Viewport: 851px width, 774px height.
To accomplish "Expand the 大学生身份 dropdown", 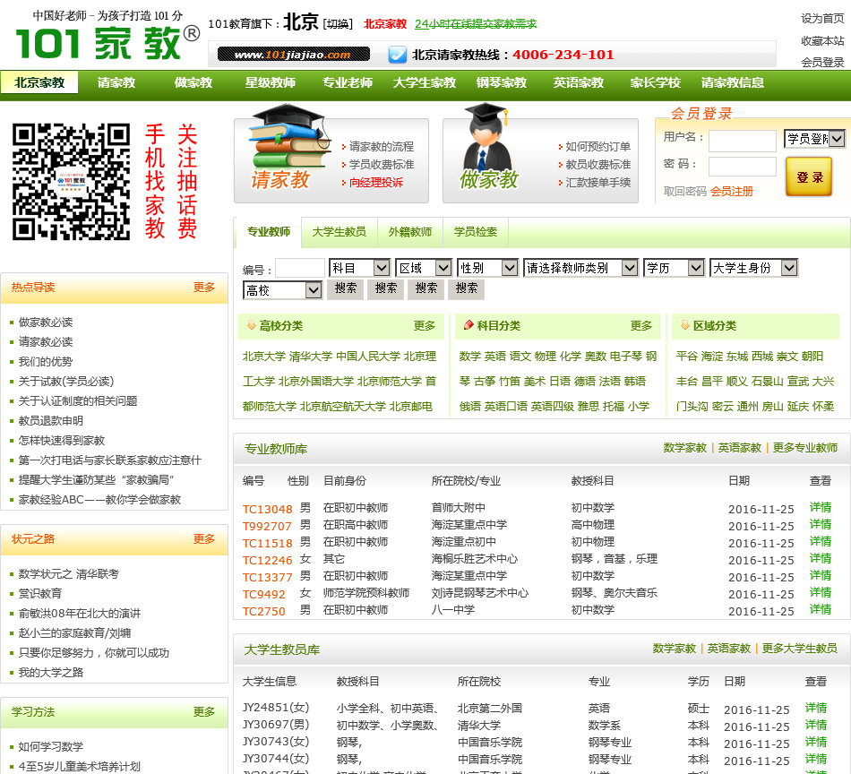I will pyautogui.click(x=754, y=268).
